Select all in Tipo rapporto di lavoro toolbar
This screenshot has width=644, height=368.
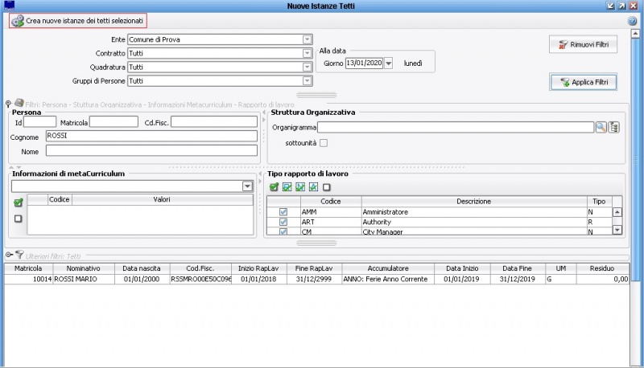pyautogui.click(x=274, y=186)
